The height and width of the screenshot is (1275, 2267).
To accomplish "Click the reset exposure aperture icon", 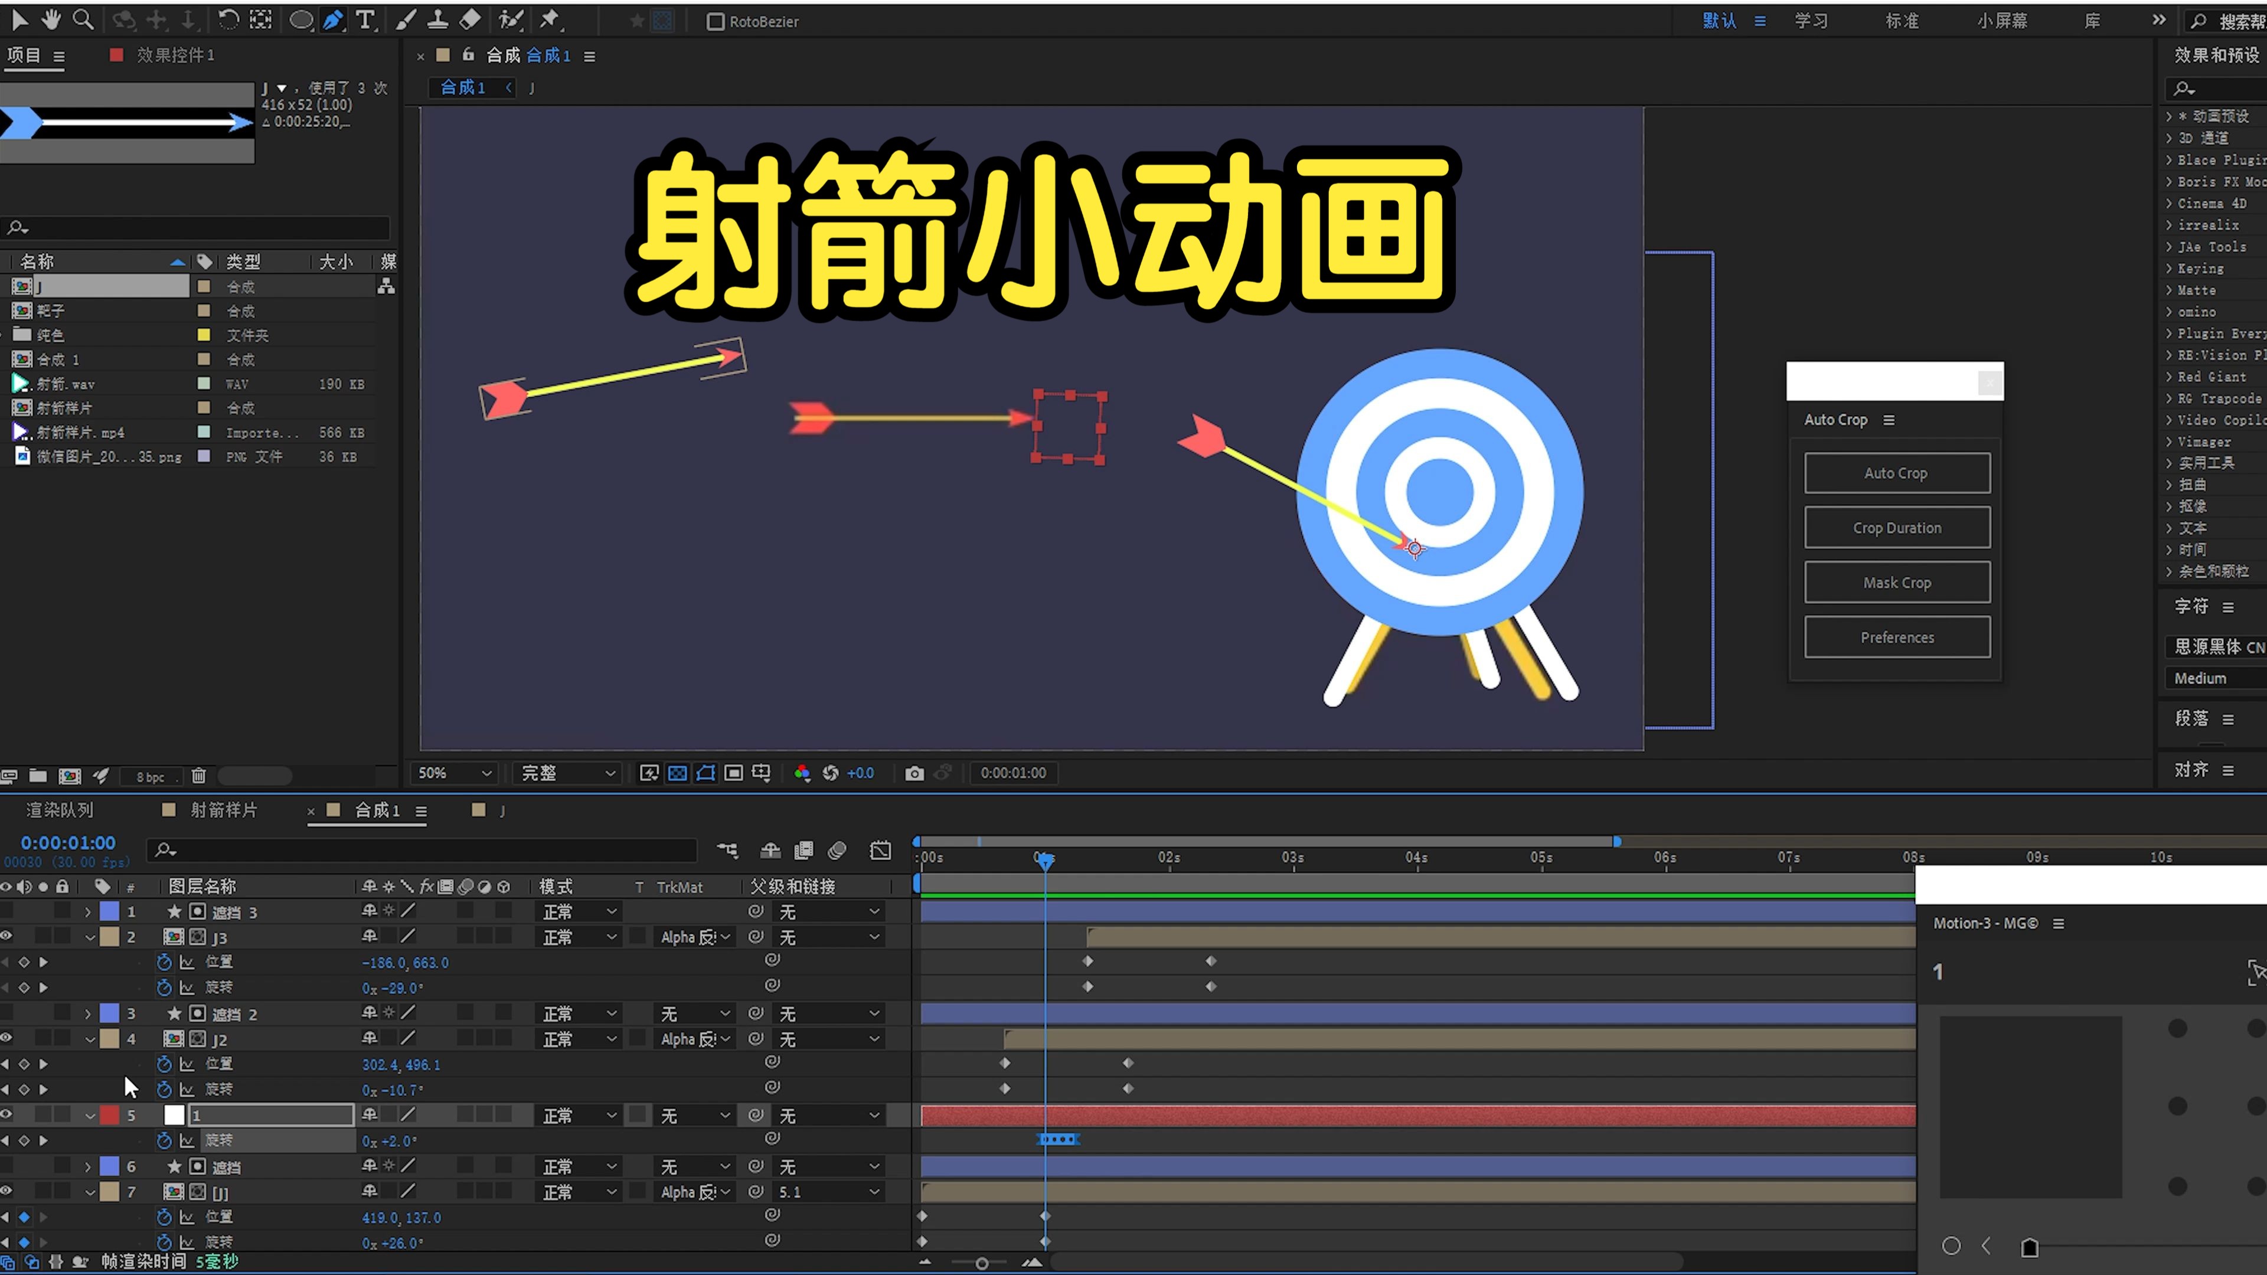I will (x=830, y=773).
